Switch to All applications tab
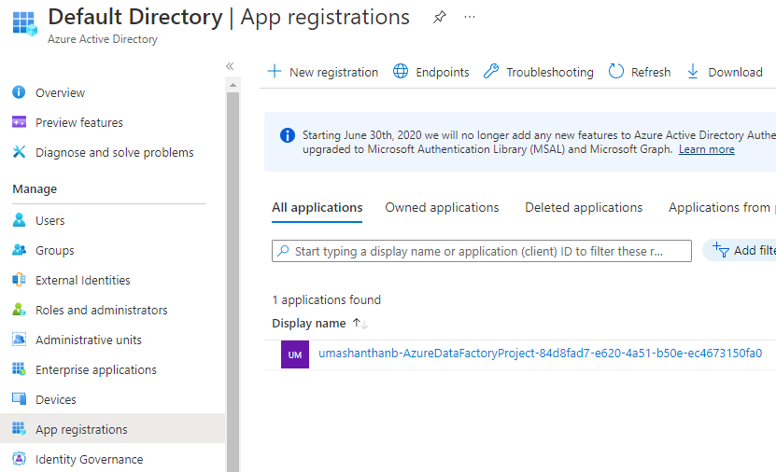776x472 pixels. point(317,207)
